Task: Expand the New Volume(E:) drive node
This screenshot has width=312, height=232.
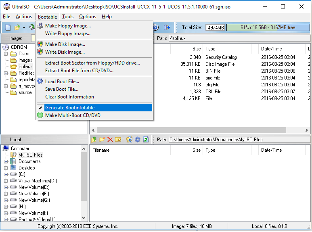Action: click(6, 187)
